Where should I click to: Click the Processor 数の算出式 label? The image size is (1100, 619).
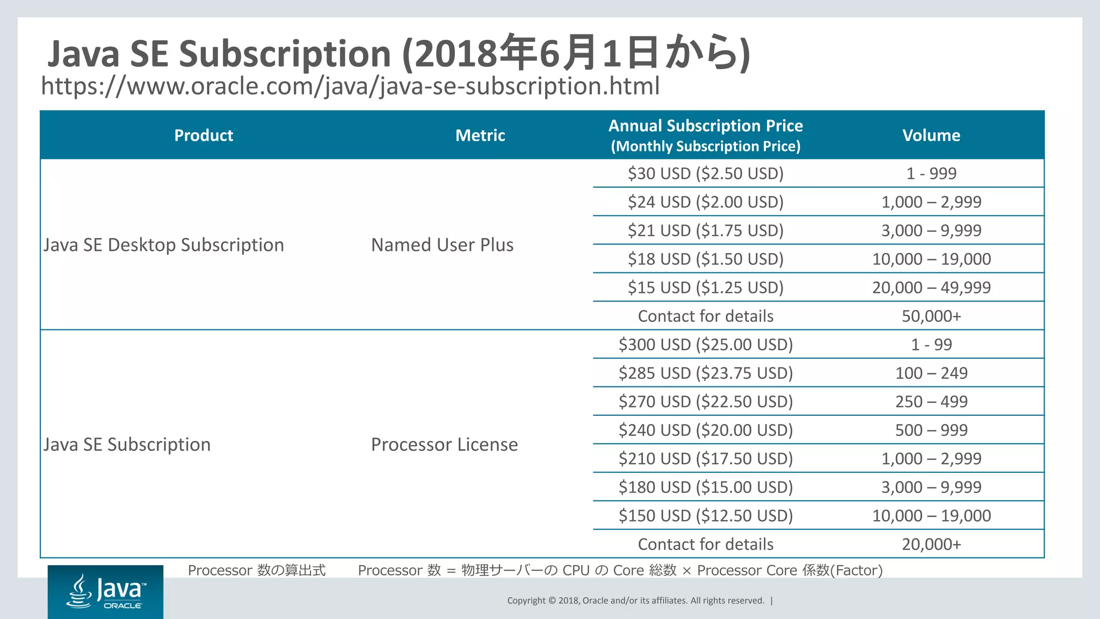pos(257,570)
